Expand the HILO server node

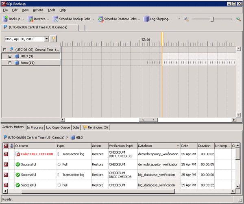pos(10,56)
